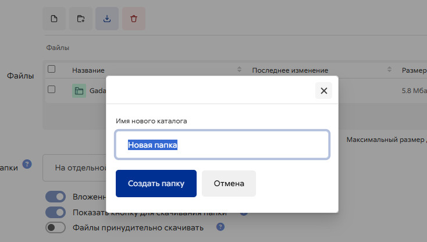Sort by the Название column arrows
The width and height of the screenshot is (427, 242).
pyautogui.click(x=239, y=70)
